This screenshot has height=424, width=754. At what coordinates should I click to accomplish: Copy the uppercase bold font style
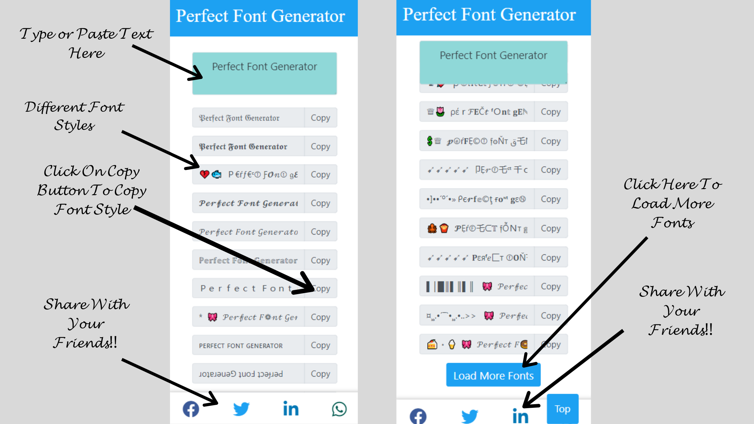320,345
